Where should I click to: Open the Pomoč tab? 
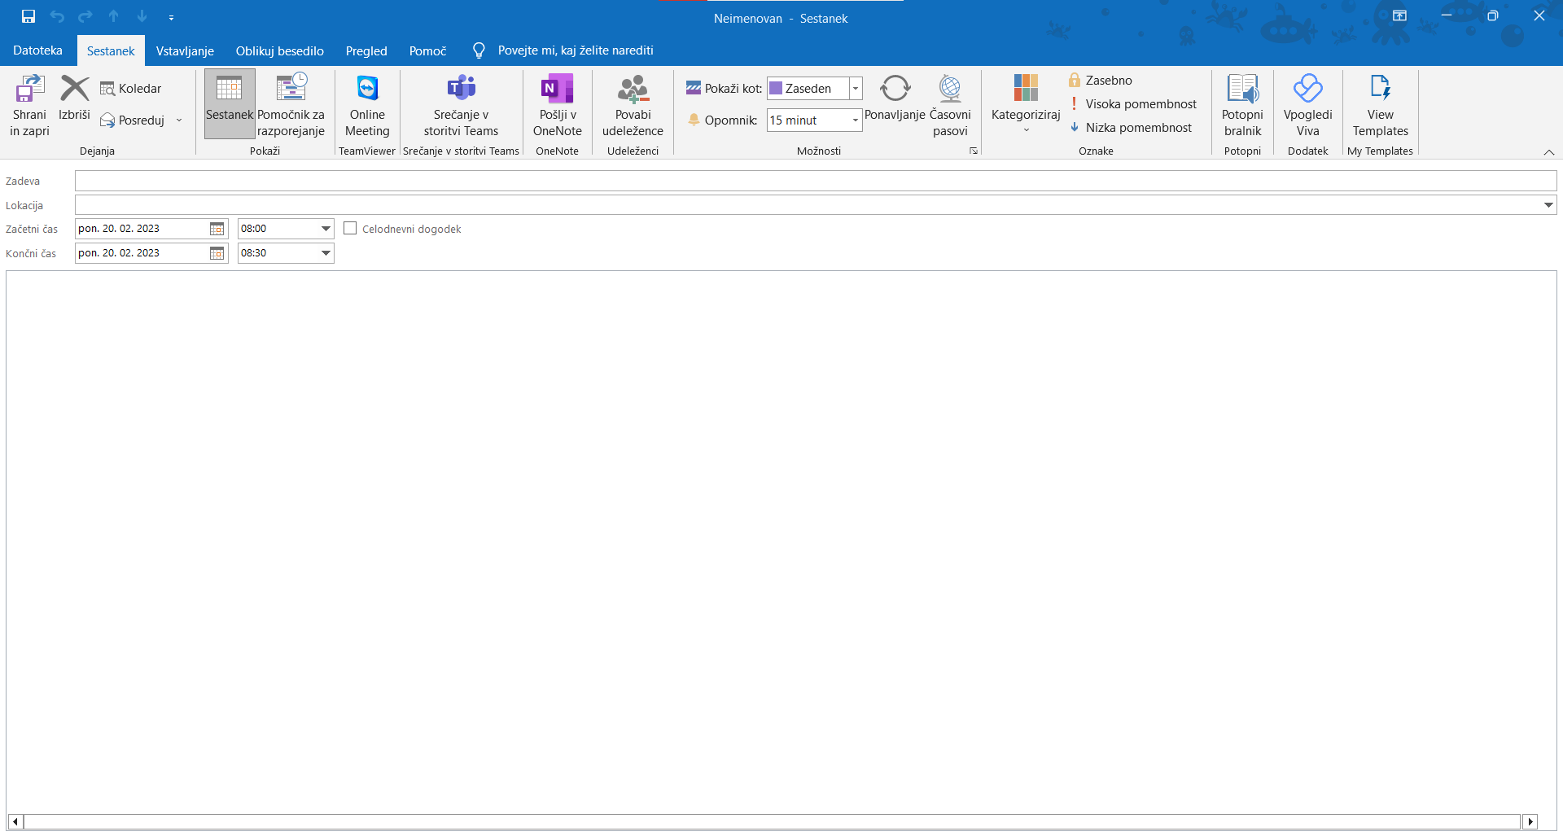tap(427, 50)
